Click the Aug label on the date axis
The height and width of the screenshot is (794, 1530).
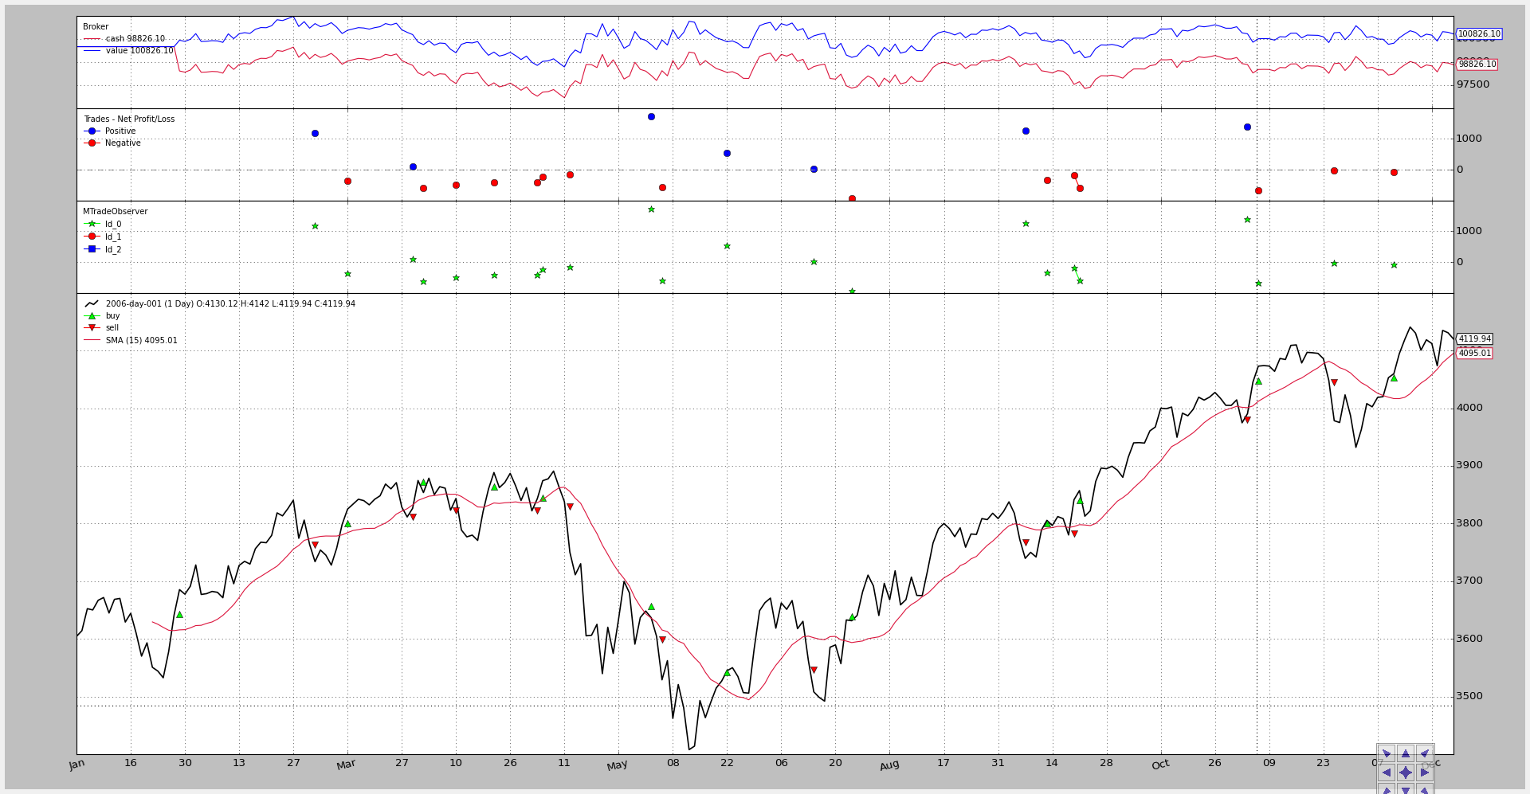point(889,765)
